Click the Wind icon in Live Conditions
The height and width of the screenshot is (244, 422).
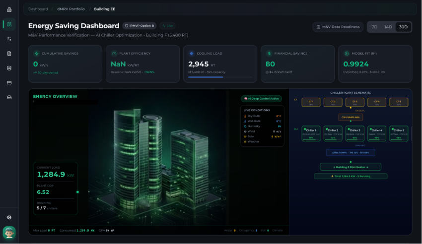(x=245, y=131)
